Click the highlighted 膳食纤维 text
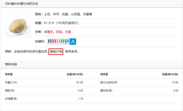This screenshot has width=183, height=111. point(56,51)
